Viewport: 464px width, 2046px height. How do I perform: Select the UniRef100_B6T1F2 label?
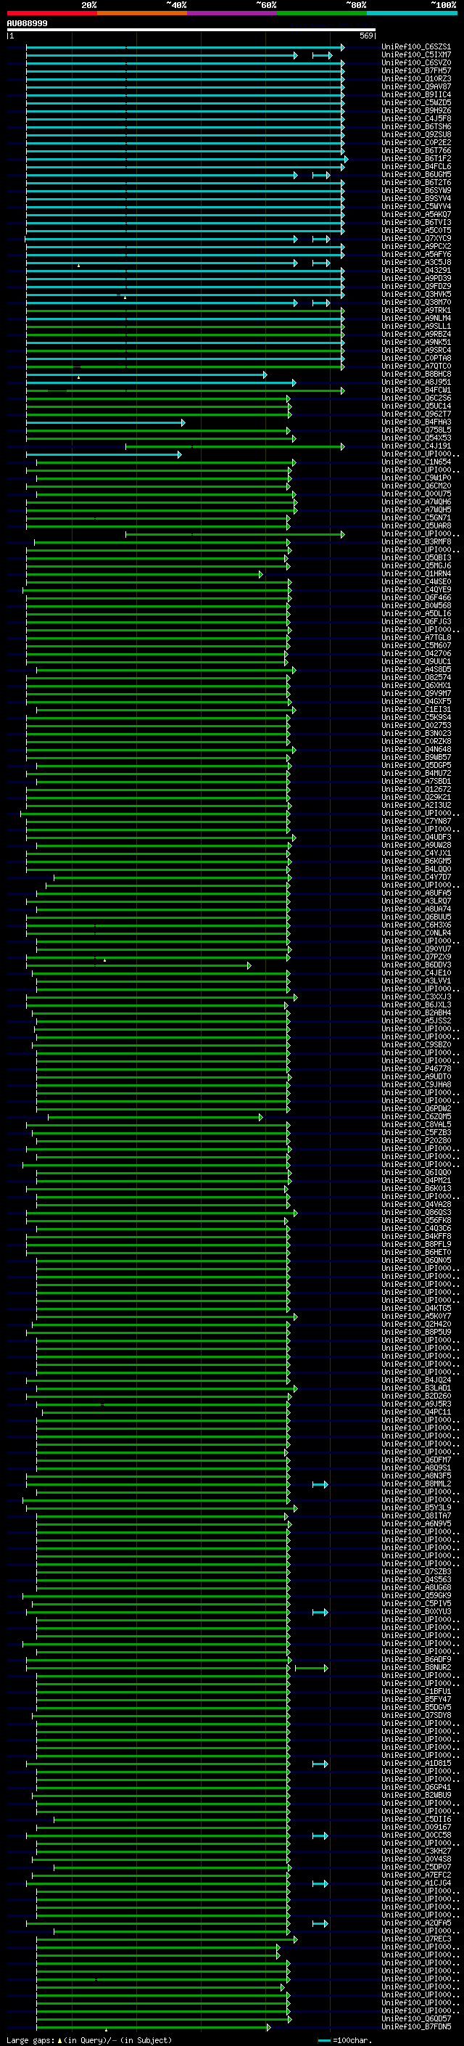click(416, 159)
